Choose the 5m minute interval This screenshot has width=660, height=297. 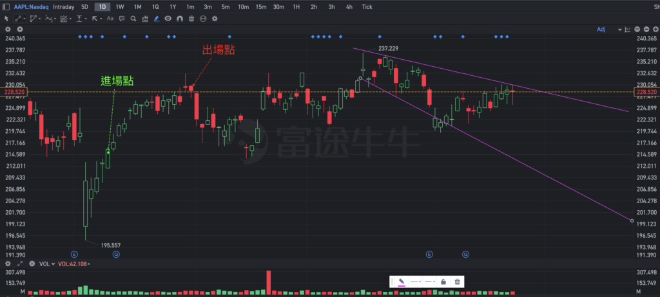pos(226,6)
